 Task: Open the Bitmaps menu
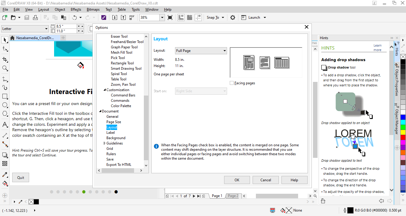93,9
